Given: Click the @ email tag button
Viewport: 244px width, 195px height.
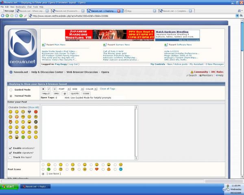Looking at the screenshot, I should point(65,93).
